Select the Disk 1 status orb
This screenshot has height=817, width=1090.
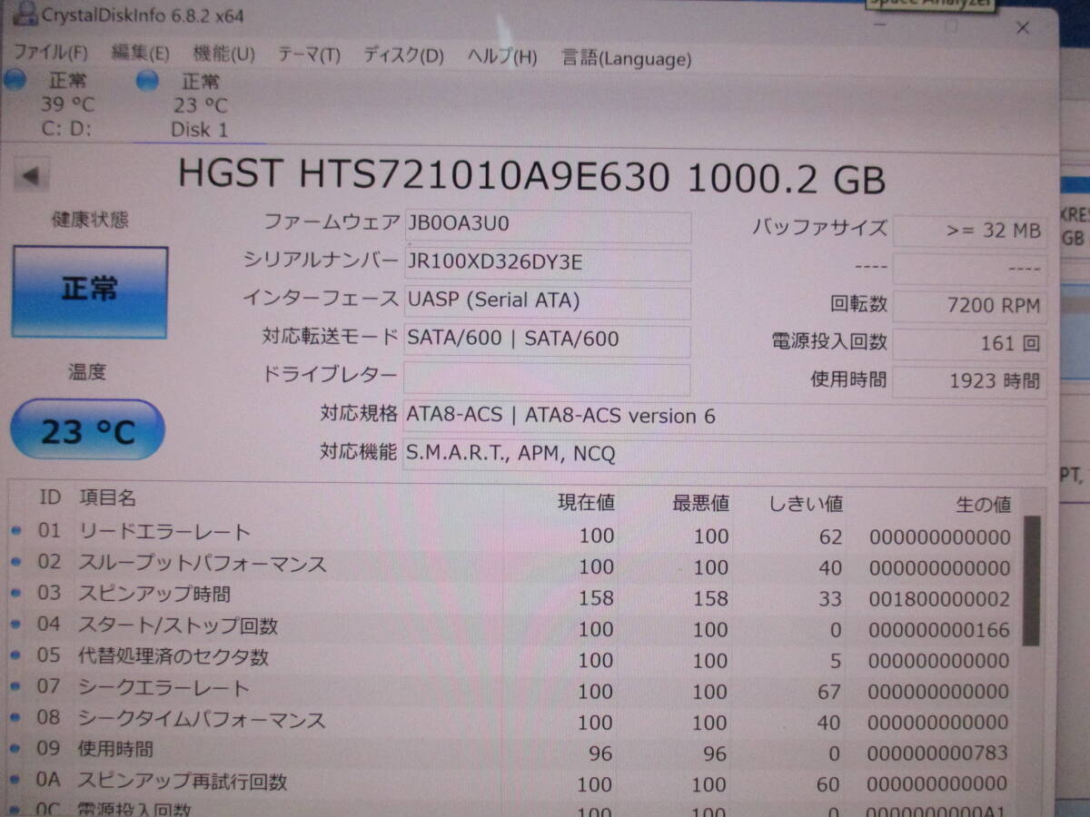coord(147,81)
